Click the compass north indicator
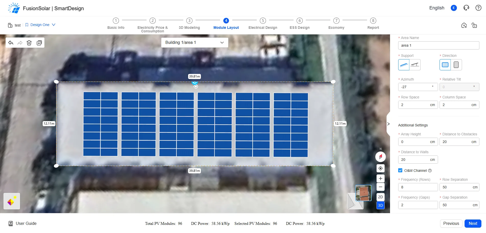Viewport: 486px width, 233px height. point(380,157)
